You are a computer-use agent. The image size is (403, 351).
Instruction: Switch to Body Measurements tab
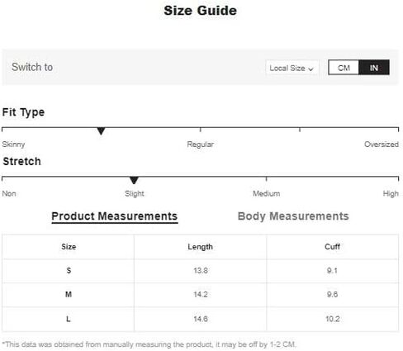point(293,216)
